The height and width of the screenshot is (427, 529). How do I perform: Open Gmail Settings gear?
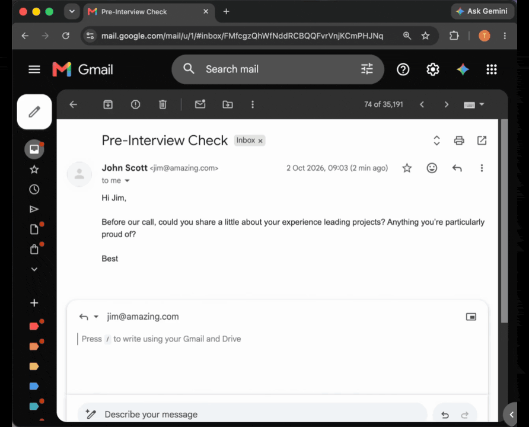point(432,69)
